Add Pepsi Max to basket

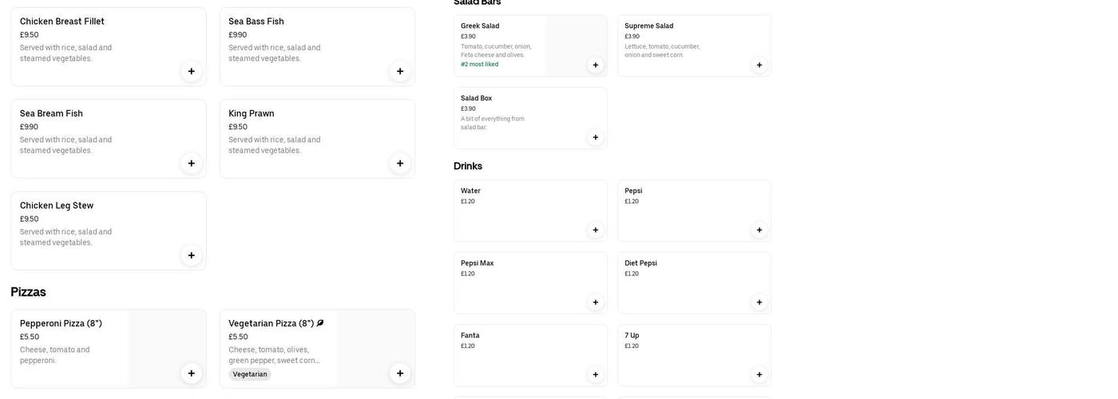tap(596, 302)
